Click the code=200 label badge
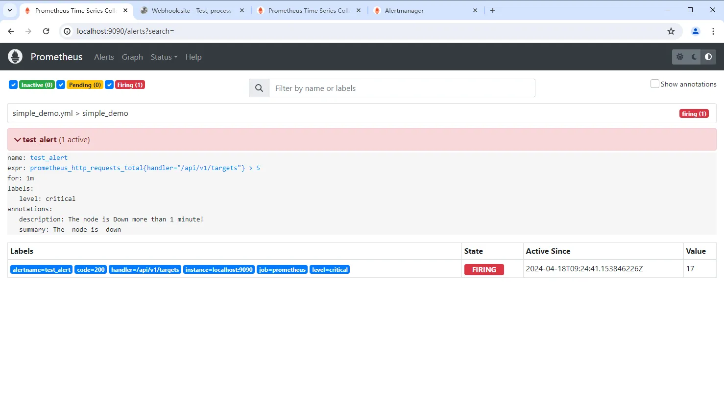Screen dimensions: 724x394 click(x=91, y=269)
